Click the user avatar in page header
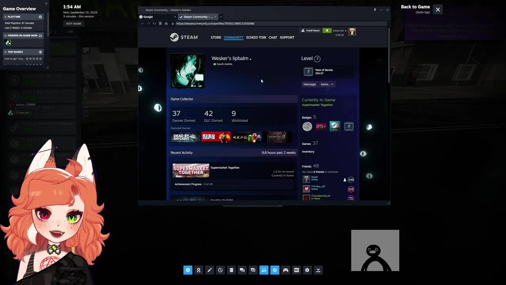 coord(352,32)
